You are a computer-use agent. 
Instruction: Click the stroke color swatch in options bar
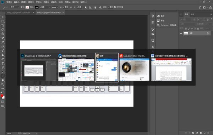37,7
